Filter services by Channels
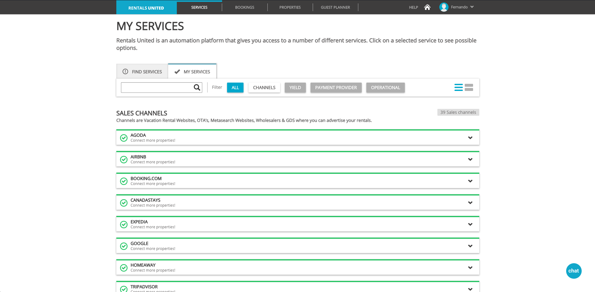 (x=264, y=88)
